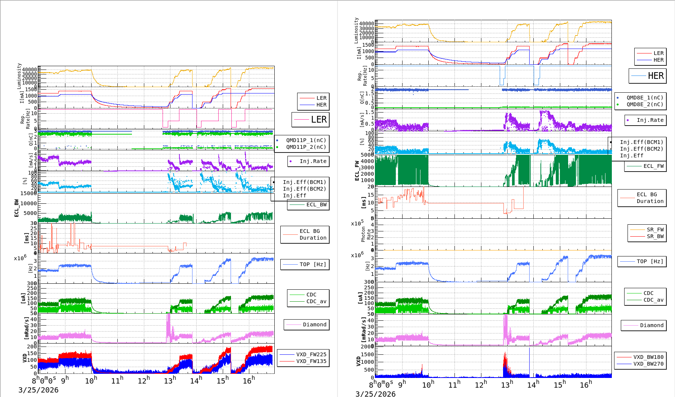This screenshot has width=675, height=397.
Task: Click the SR_FW orange legend line
Action: [x=637, y=230]
